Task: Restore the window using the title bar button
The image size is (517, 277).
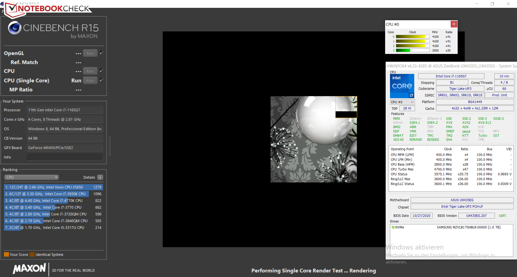Action: pos(492,4)
